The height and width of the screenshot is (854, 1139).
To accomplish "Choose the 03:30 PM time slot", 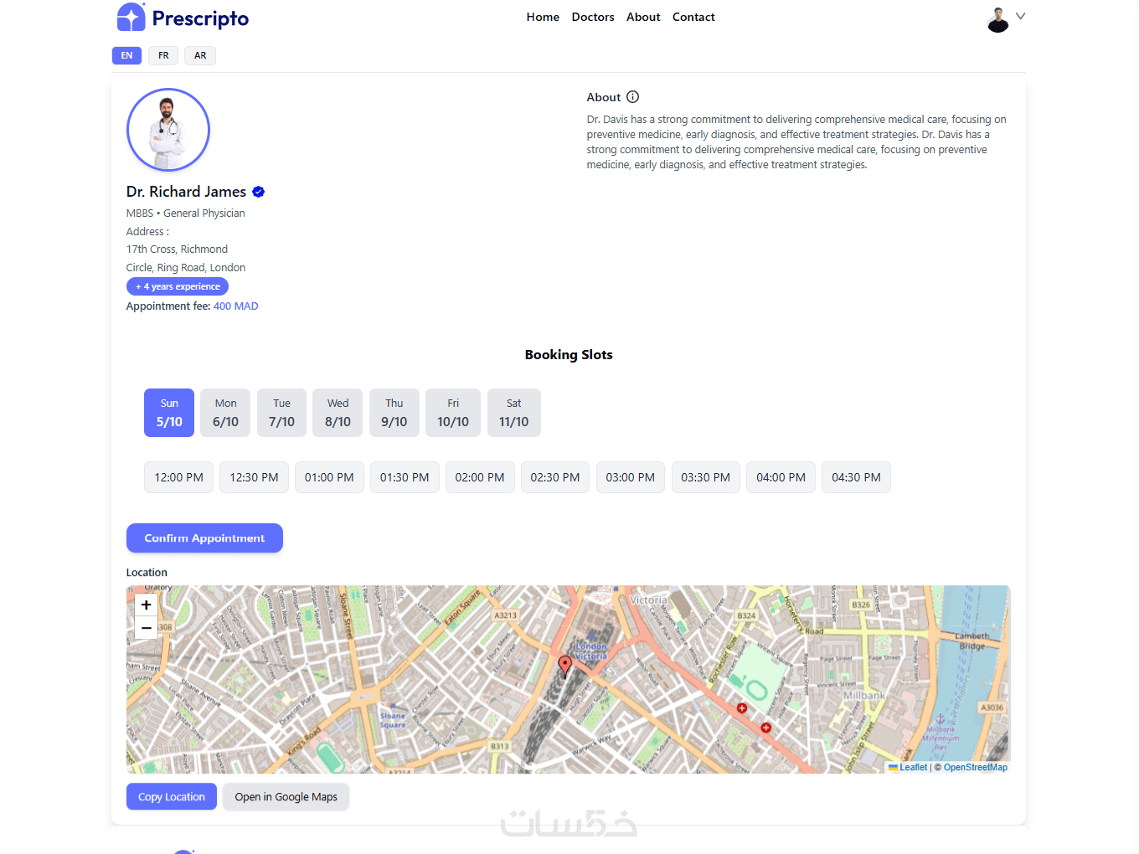I will (706, 477).
